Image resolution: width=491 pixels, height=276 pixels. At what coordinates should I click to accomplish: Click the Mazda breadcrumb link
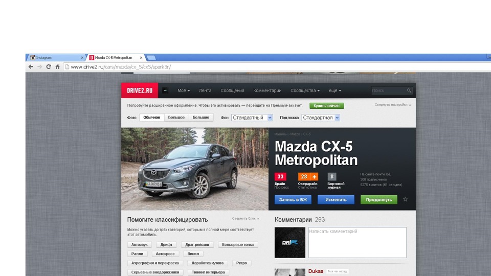coord(295,134)
